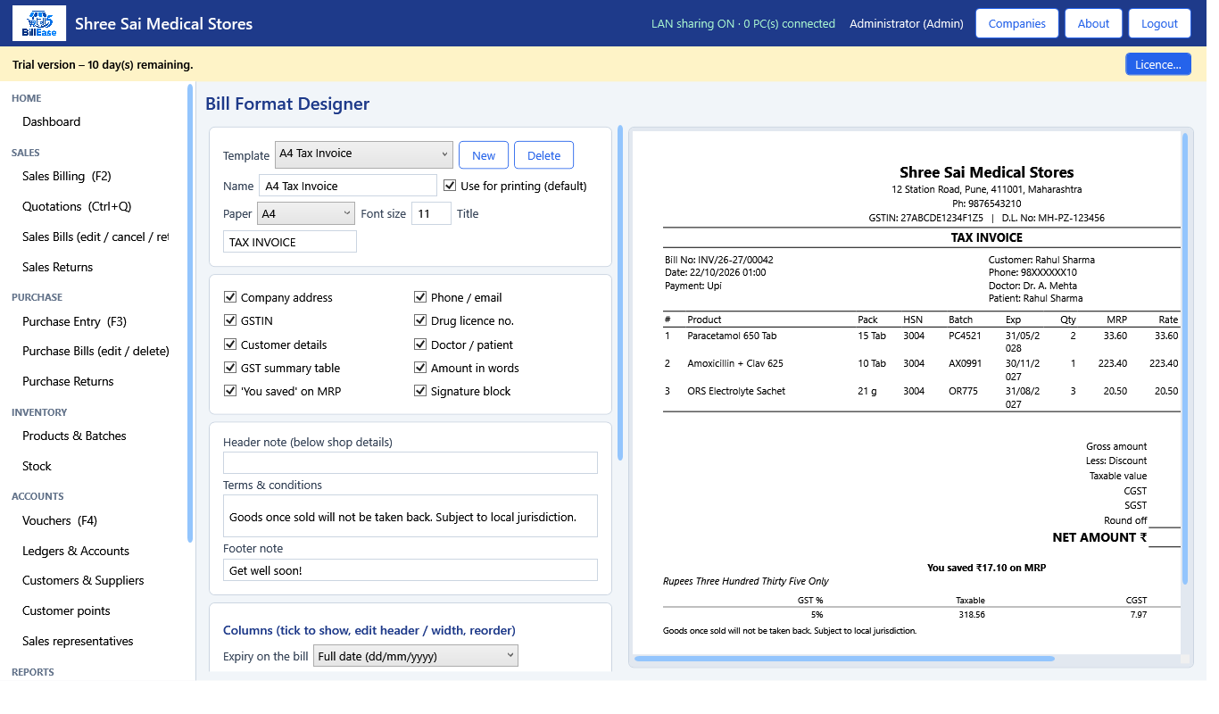
Task: Click the Companies button
Action: [x=1017, y=23]
